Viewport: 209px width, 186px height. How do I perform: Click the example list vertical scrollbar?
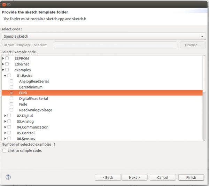click(x=204, y=94)
